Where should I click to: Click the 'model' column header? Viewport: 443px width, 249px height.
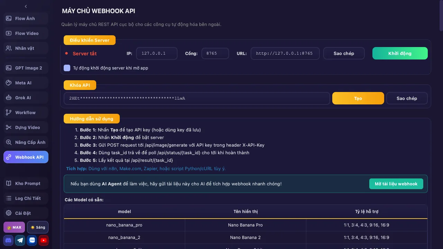[125, 212]
